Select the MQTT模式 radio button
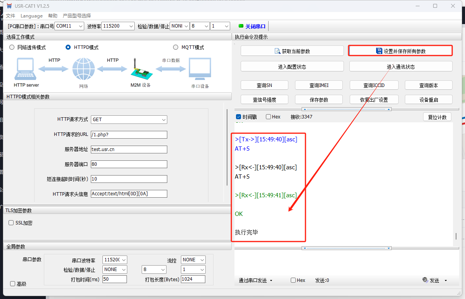The width and height of the screenshot is (465, 299). [x=176, y=47]
